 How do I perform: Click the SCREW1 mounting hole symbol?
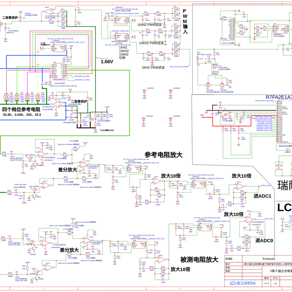tap(145, 92)
